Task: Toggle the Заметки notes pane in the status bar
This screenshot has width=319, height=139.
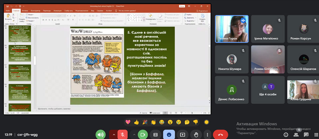Action: click(x=144, y=113)
